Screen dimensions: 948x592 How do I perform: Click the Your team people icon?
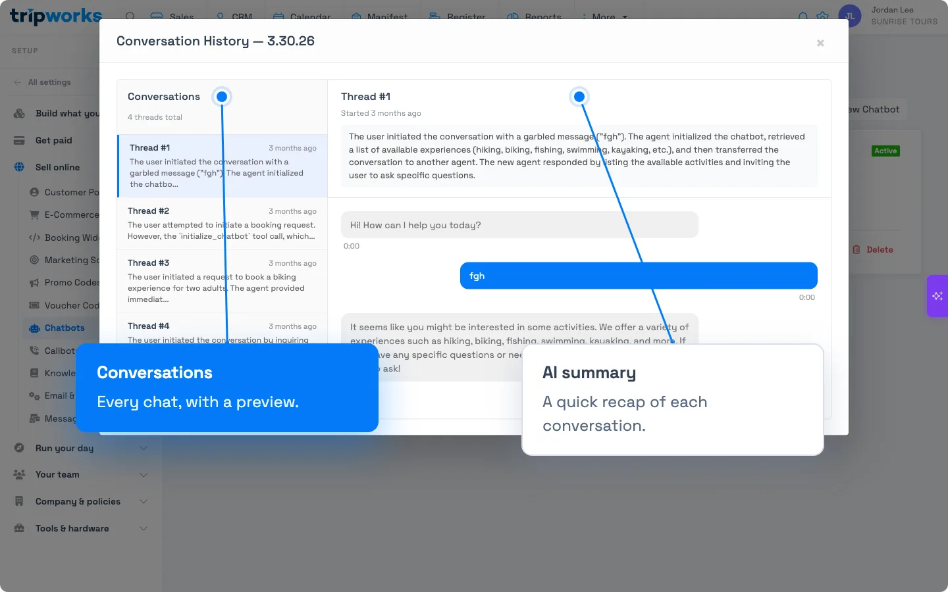19,474
